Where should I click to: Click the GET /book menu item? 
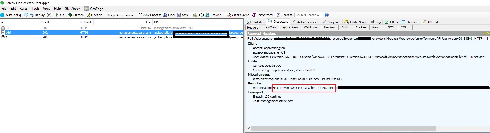coord(73,9)
